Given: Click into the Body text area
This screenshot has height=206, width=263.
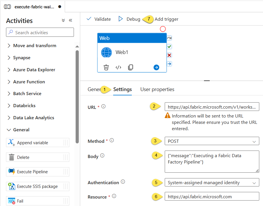Looking at the screenshot, I should 212,161.
